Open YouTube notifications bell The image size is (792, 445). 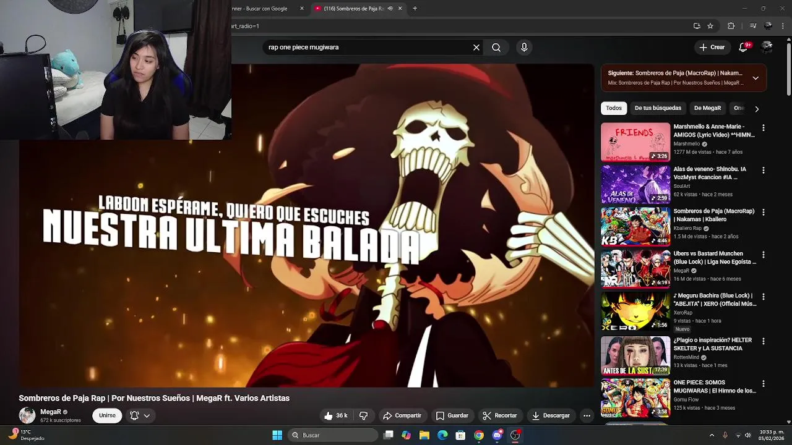(x=744, y=47)
